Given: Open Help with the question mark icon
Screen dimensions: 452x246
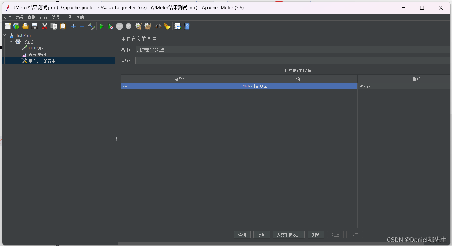Looking at the screenshot, I should pyautogui.click(x=187, y=26).
